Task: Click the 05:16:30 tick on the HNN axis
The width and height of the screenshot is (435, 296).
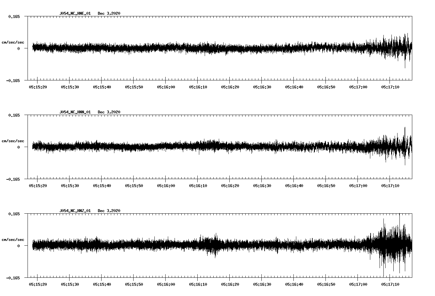Action: [x=262, y=185]
